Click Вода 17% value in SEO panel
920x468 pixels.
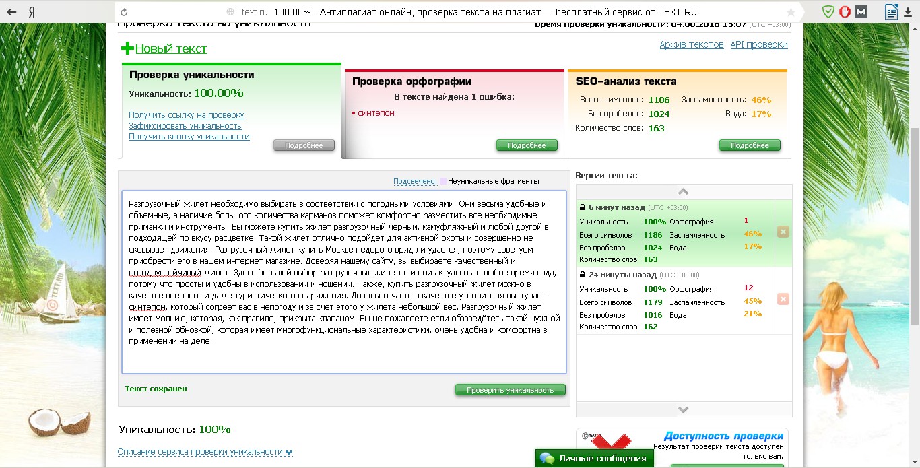(x=760, y=114)
